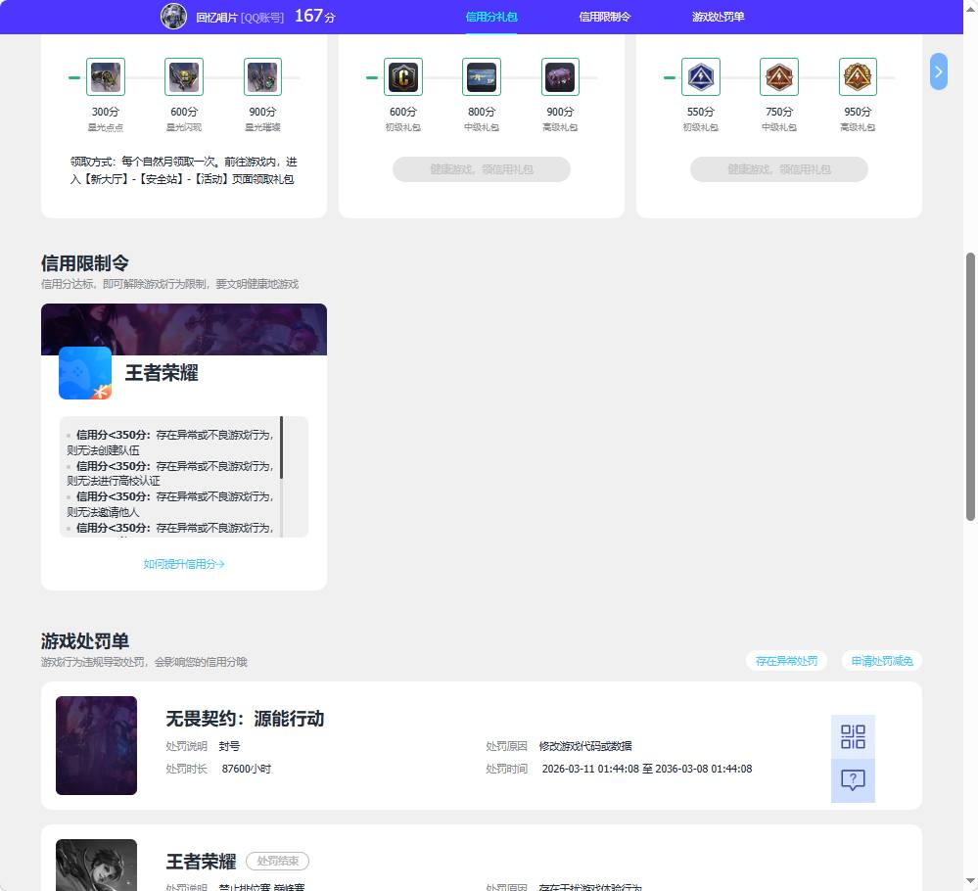Click the 申请处罚减免 button

pyautogui.click(x=882, y=661)
